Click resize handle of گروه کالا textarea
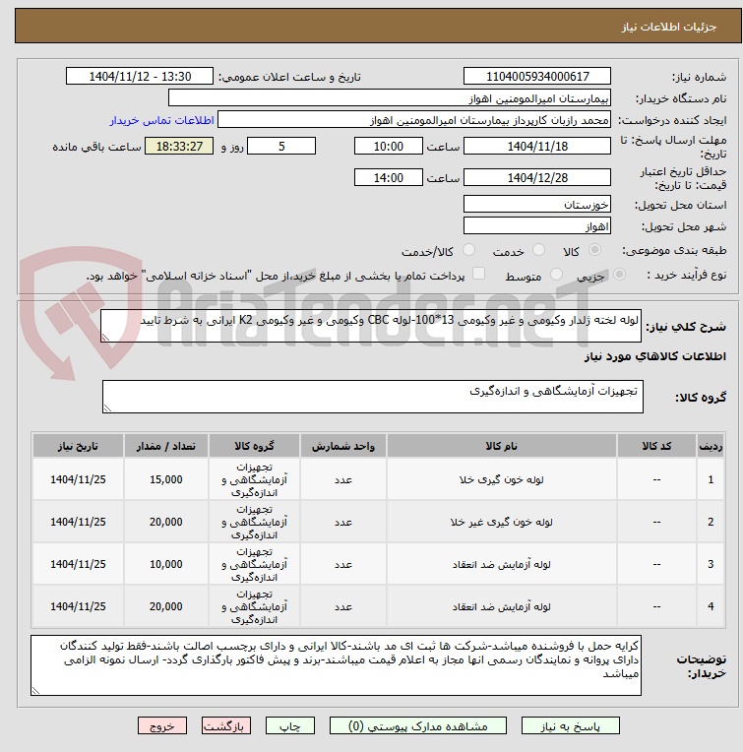 107,408
